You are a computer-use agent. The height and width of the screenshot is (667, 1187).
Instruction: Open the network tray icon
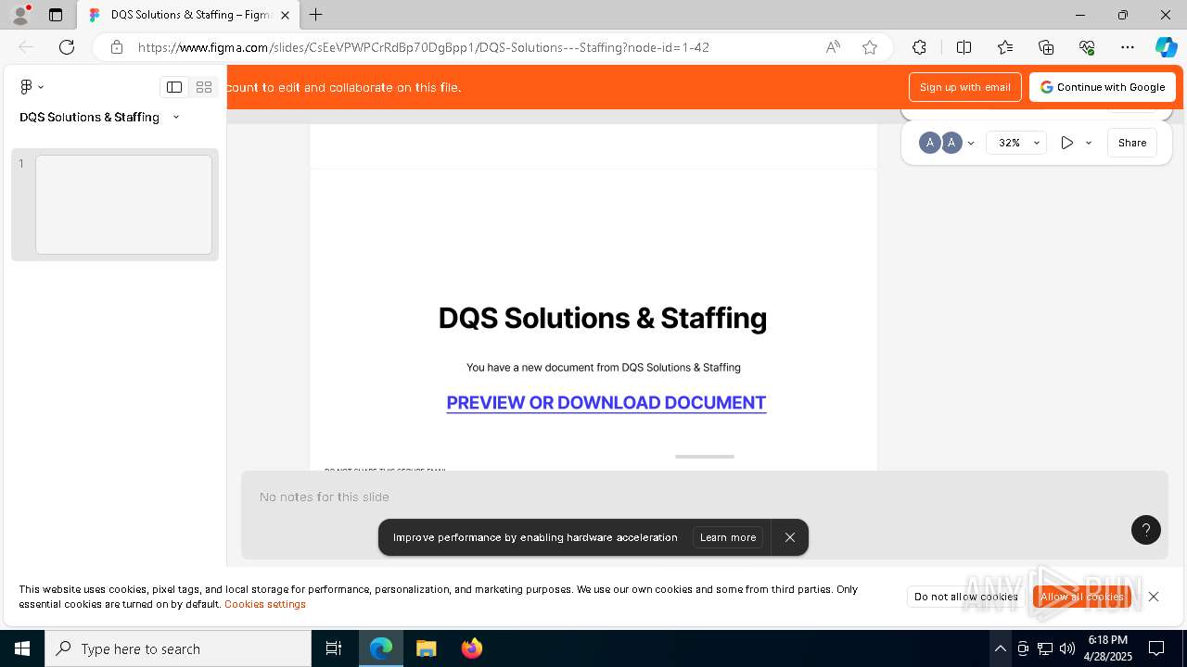tap(1045, 648)
